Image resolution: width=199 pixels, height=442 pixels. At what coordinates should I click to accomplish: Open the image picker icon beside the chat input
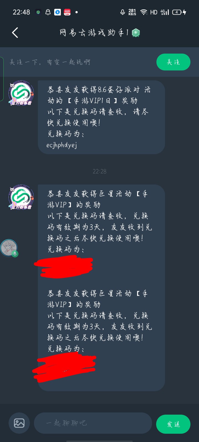coord(19,423)
